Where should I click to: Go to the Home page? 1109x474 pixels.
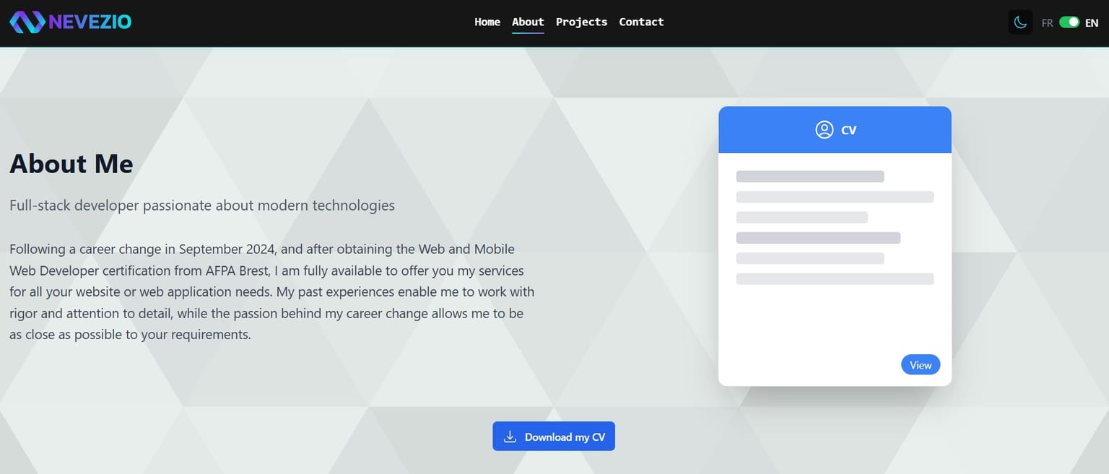487,22
